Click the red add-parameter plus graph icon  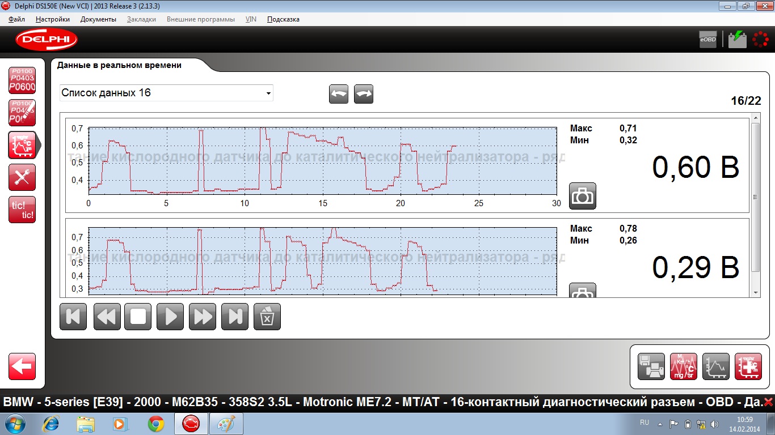tap(748, 366)
